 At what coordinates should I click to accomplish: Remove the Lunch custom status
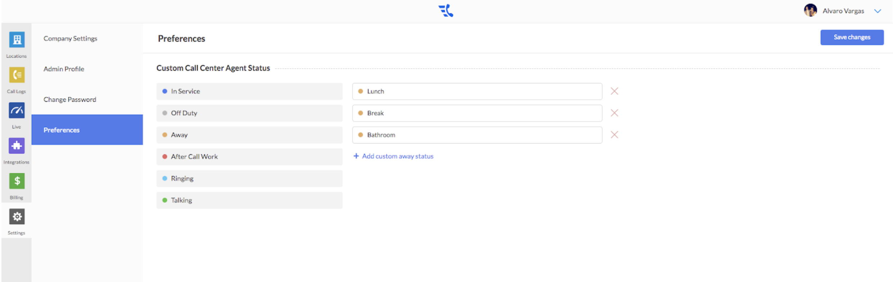614,91
